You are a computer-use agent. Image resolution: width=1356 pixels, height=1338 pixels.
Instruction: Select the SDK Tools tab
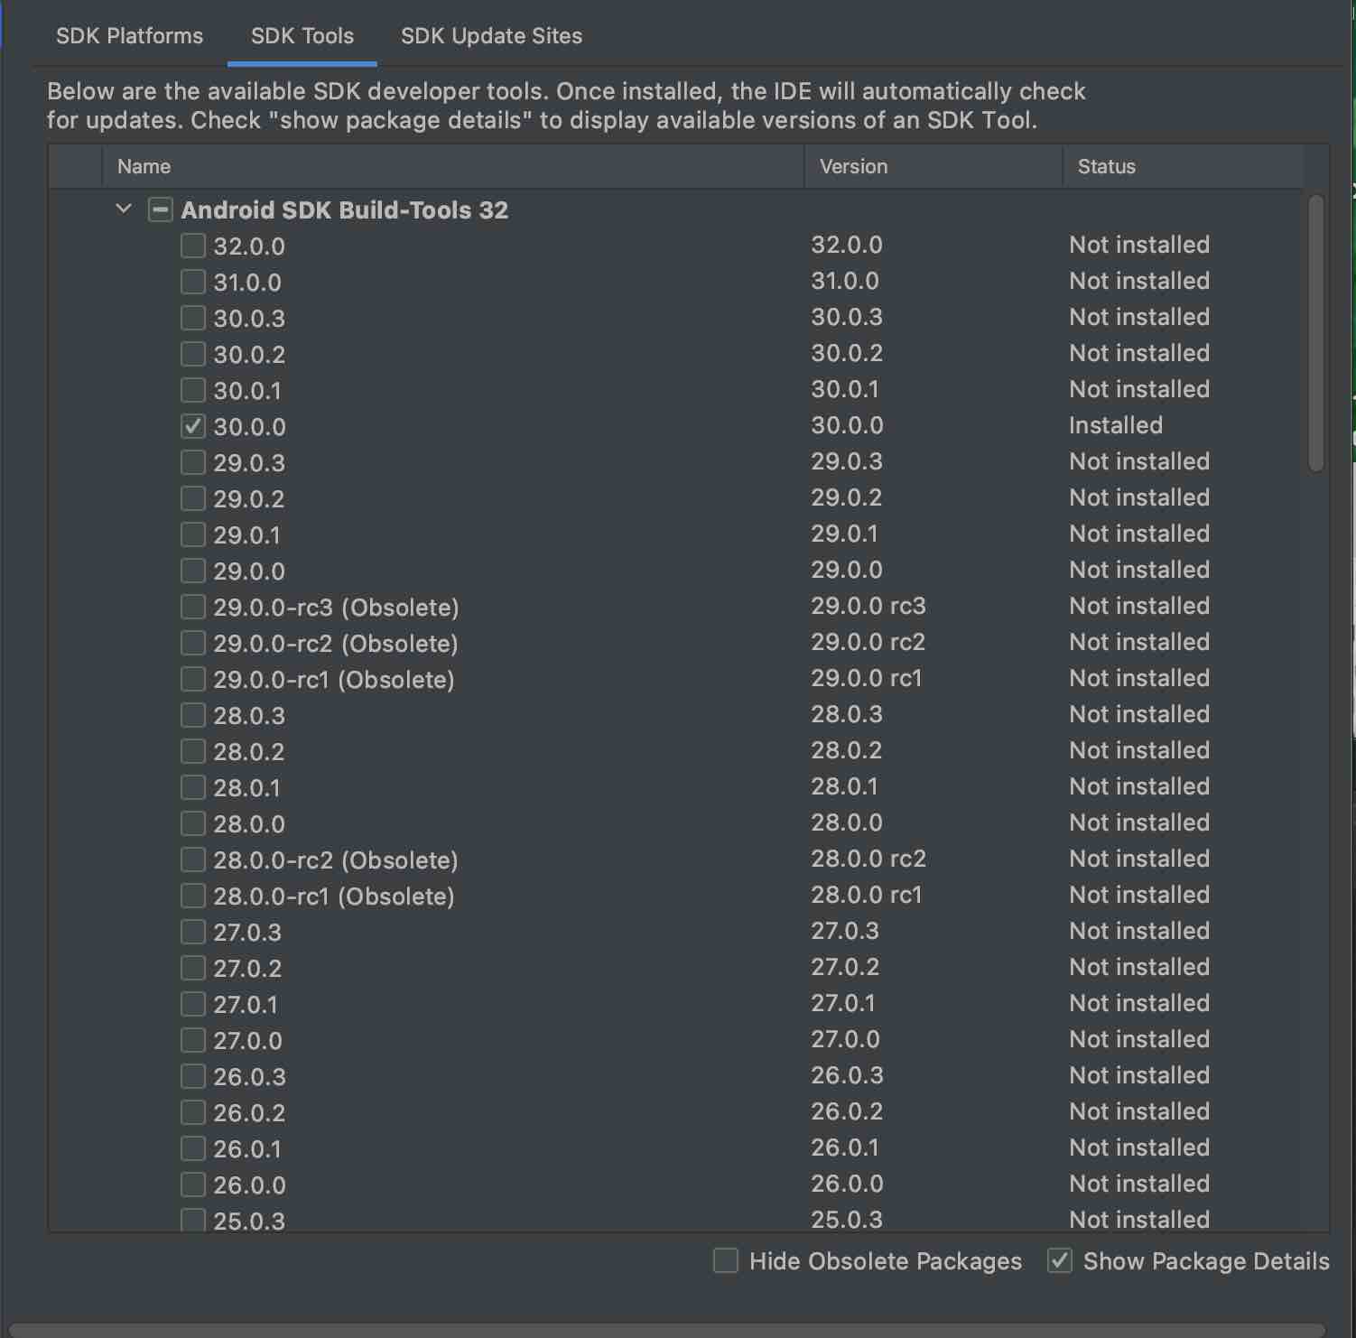pos(302,36)
